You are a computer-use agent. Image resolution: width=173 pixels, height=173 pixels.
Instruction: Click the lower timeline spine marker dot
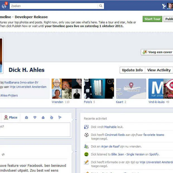(x=76, y=152)
